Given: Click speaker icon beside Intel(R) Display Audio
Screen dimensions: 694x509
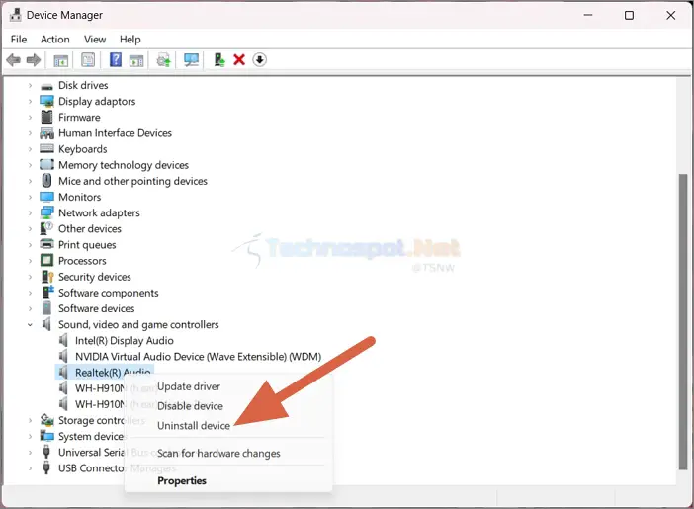Looking at the screenshot, I should (x=63, y=340).
